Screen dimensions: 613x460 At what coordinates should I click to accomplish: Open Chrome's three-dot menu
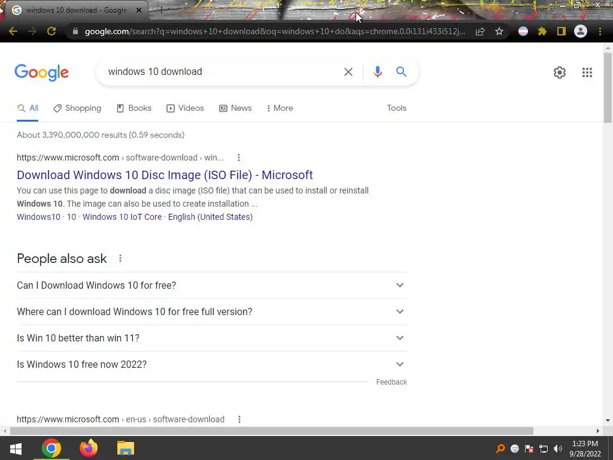(x=600, y=31)
